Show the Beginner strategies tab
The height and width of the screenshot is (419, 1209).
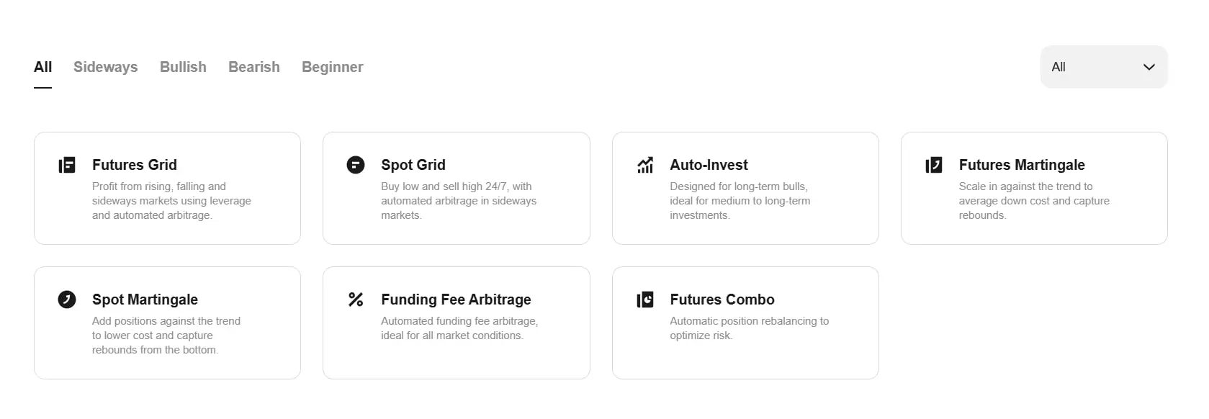(x=333, y=67)
